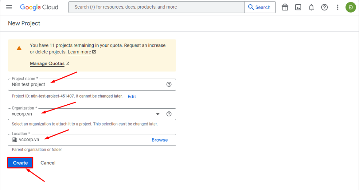Click the Create button
Image resolution: width=359 pixels, height=190 pixels.
pos(20,163)
